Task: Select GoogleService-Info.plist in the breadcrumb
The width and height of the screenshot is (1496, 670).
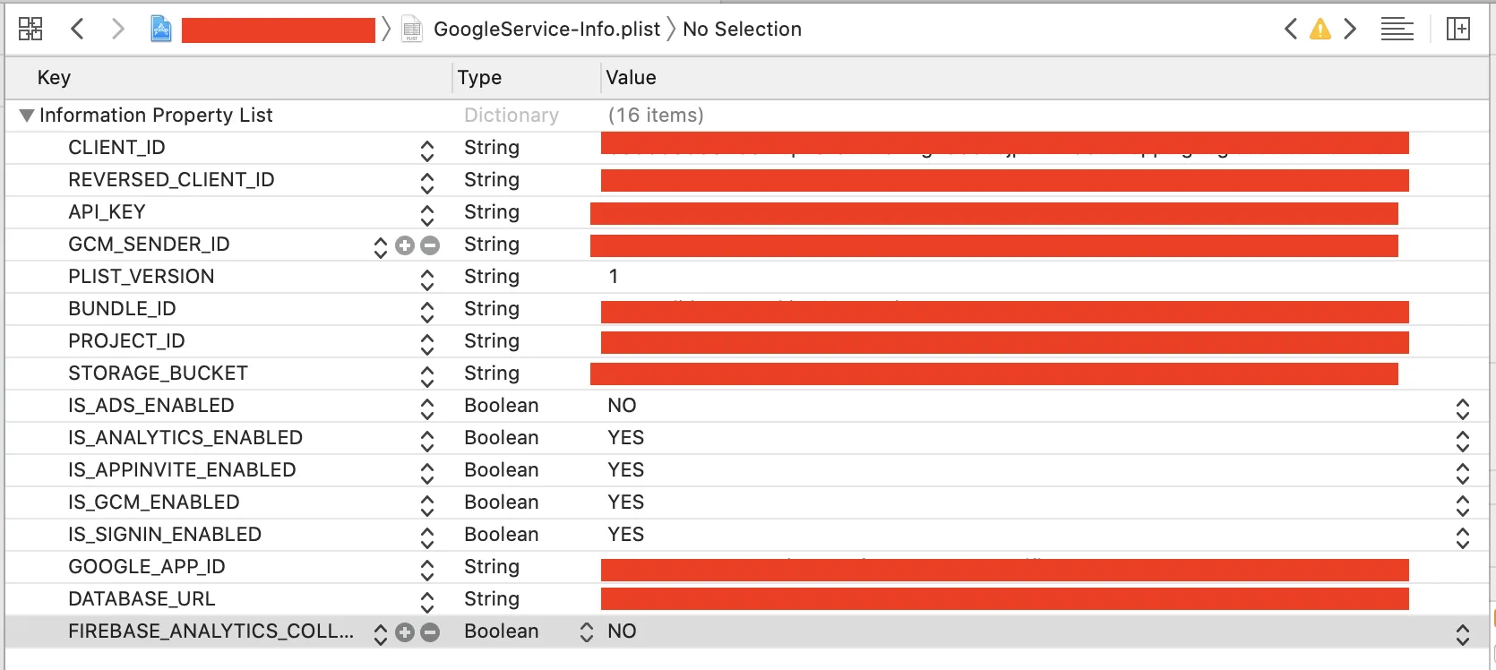Action: point(546,30)
